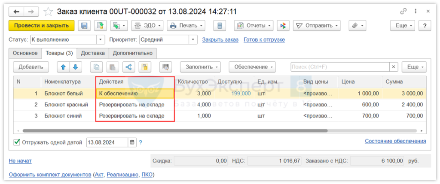Click the post document icon
This screenshot has width=440, height=184.
click(101, 26)
